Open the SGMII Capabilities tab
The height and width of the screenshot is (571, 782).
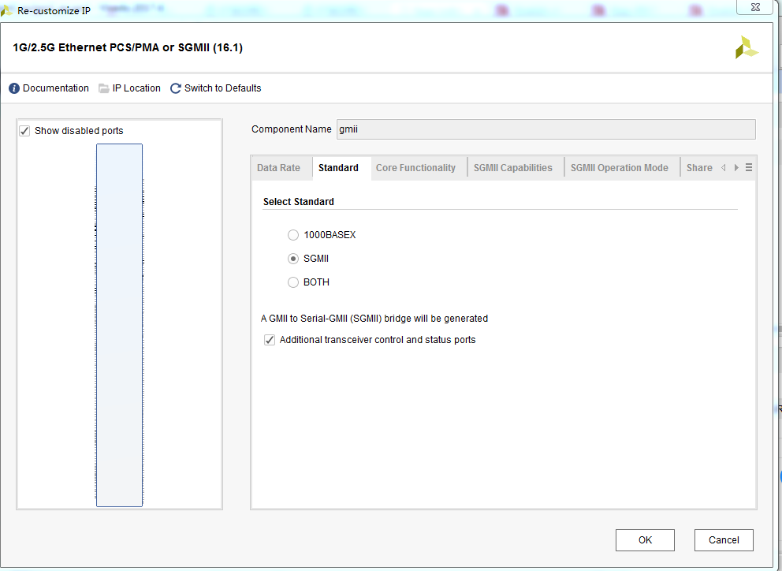coord(512,168)
